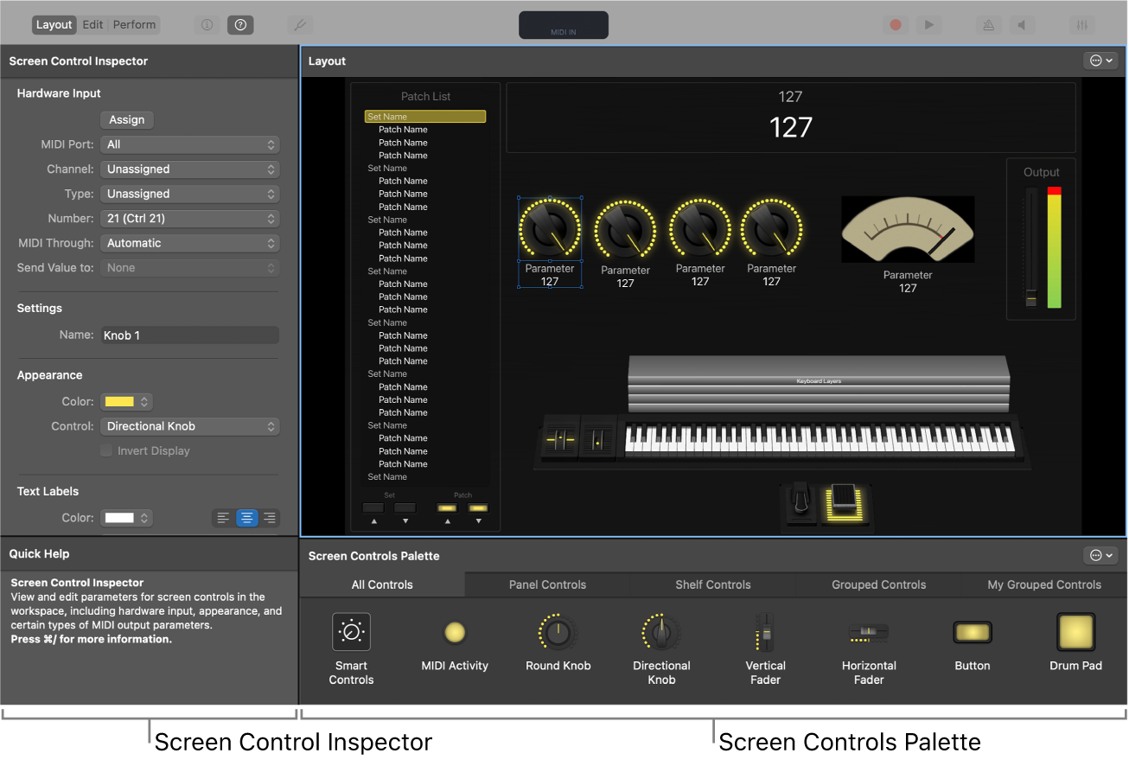Image resolution: width=1129 pixels, height=766 pixels.
Task: Toggle right text label alignment
Action: click(x=270, y=517)
